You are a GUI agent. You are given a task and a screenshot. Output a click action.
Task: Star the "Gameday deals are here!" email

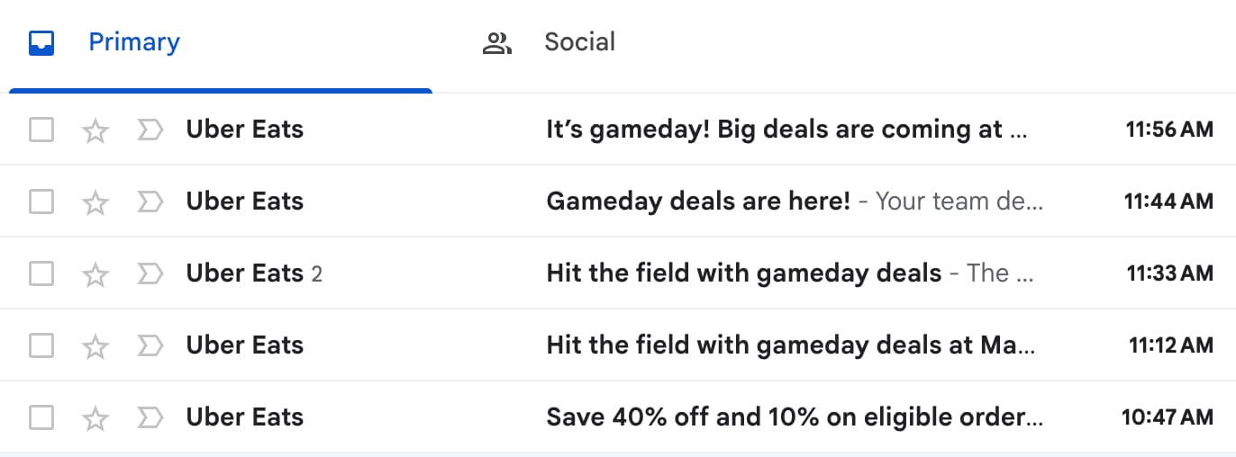(95, 202)
